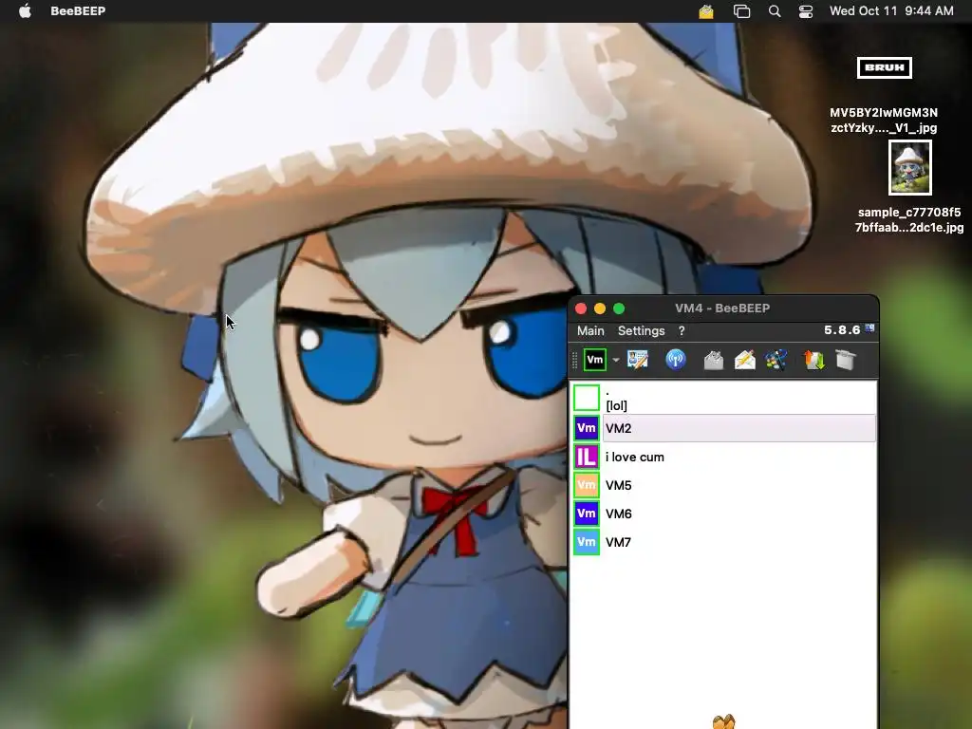Click the empty avatar of the [lol] user
The width and height of the screenshot is (972, 729).
click(x=586, y=398)
